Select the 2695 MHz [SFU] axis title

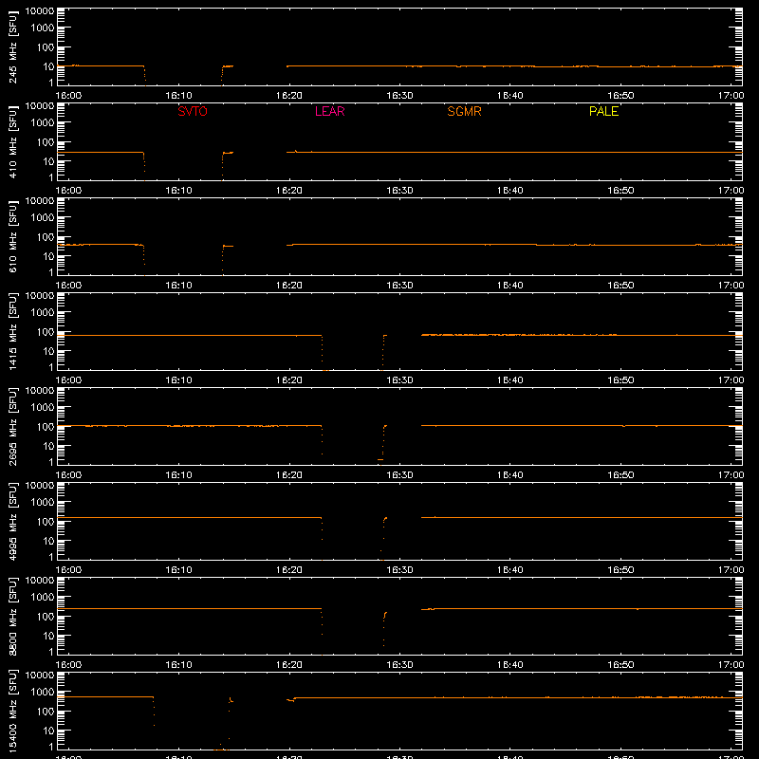tap(12, 426)
